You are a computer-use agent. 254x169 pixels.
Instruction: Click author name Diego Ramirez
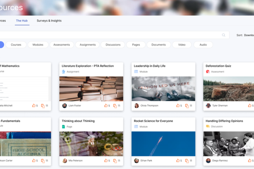220,161
